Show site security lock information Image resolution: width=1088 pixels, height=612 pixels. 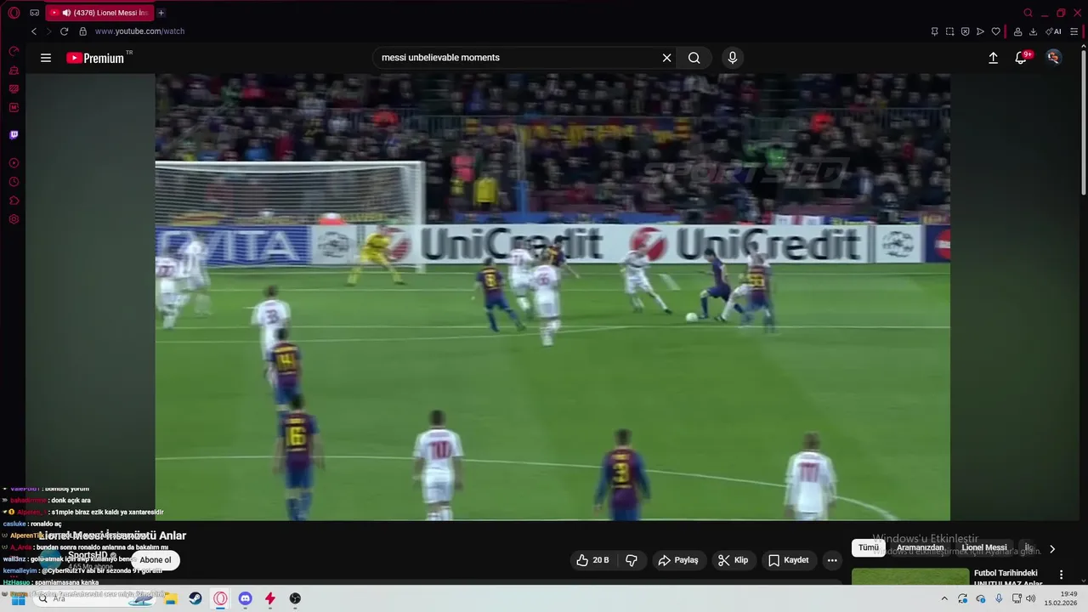coord(82,31)
